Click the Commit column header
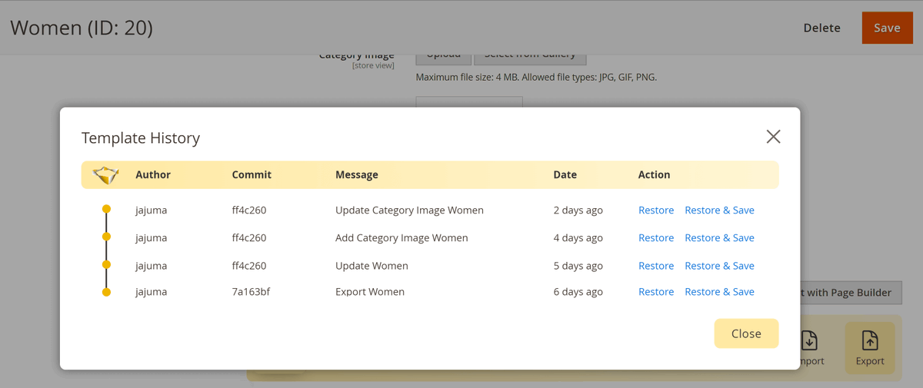 pyautogui.click(x=252, y=175)
